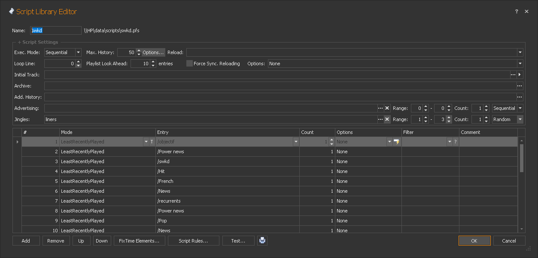Viewport: 538px width, 258px height.
Task: Move entry with Up button
Action: [81, 241]
